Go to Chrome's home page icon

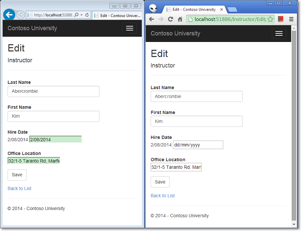click(180, 19)
